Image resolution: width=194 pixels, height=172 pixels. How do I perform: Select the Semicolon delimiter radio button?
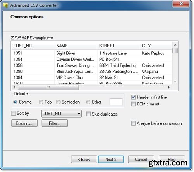pyautogui.click(x=58, y=102)
